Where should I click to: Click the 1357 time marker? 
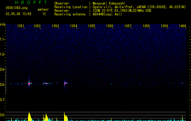point(128,26)
